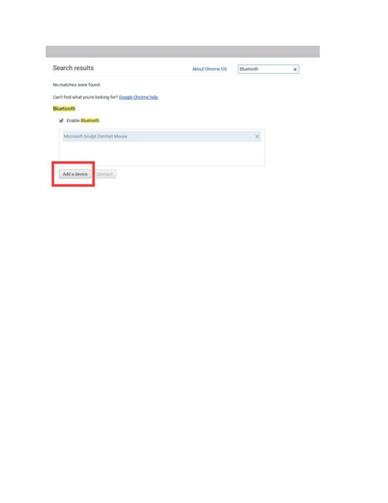Click the gray bar at the top
The width and height of the screenshot is (388, 503).
pyautogui.click(x=183, y=51)
